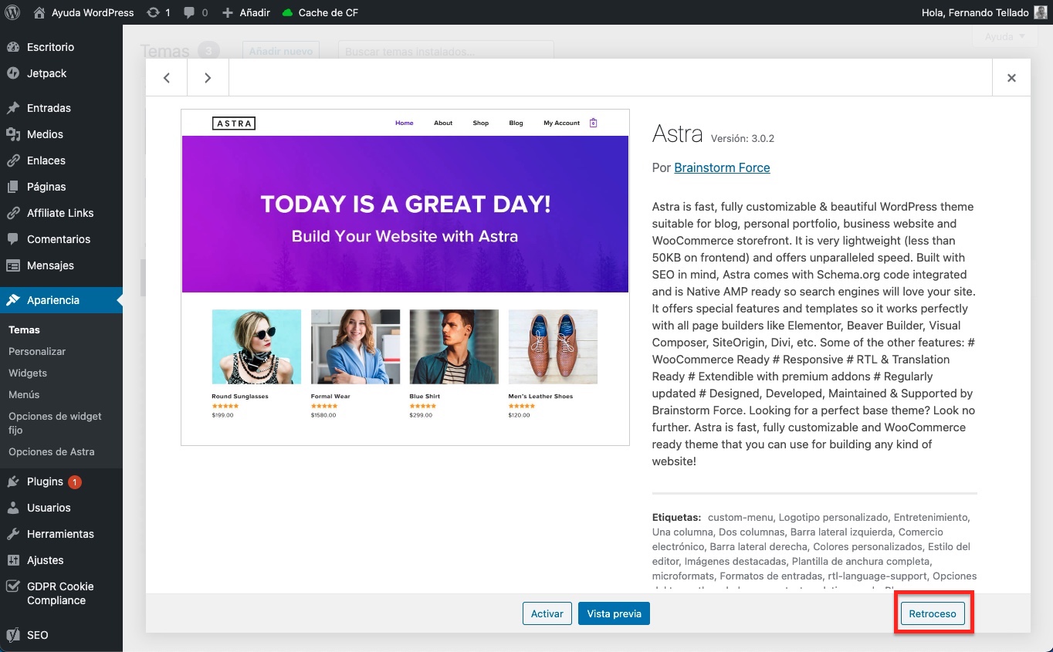Click the Ayuda WordPress site name
Viewport: 1053px width, 652px height.
[x=93, y=12]
